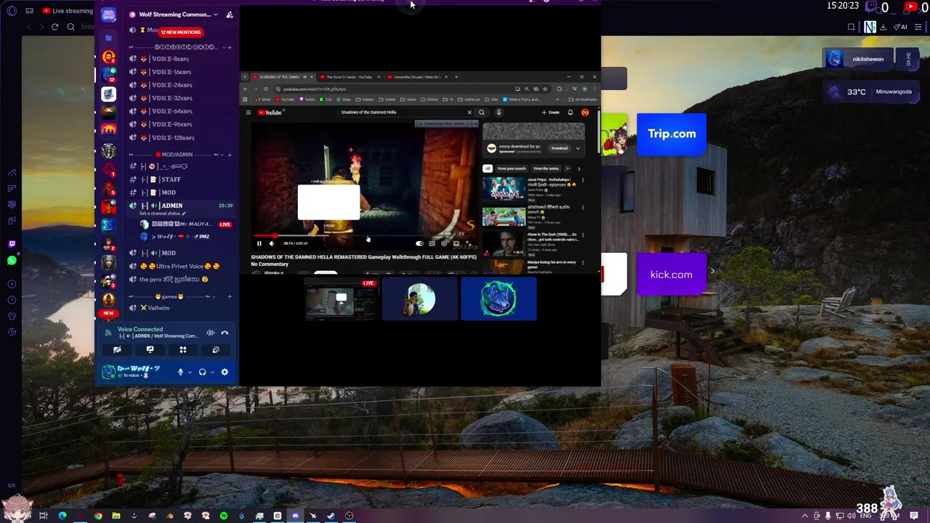Click the YouTube search magnifier button
The width and height of the screenshot is (930, 523).
point(481,113)
